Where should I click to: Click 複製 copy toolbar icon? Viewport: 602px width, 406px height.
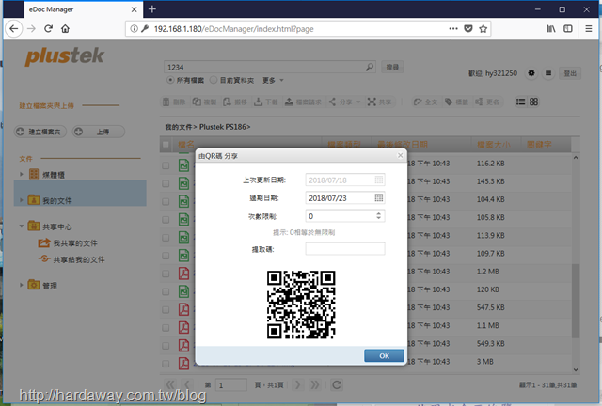(x=205, y=101)
